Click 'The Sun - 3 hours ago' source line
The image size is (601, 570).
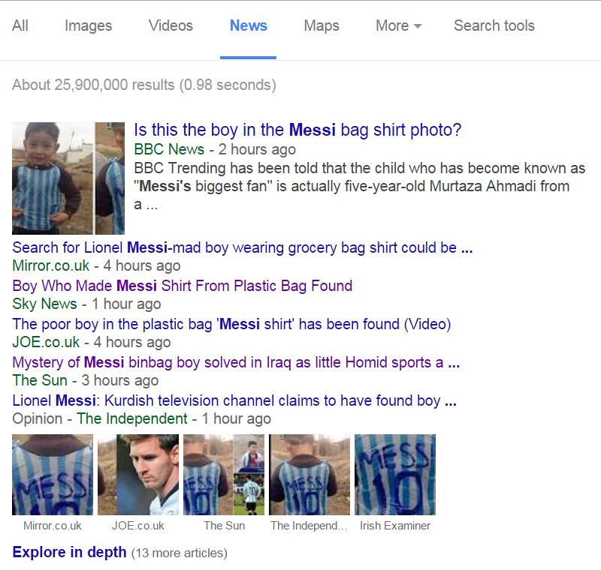click(x=85, y=380)
